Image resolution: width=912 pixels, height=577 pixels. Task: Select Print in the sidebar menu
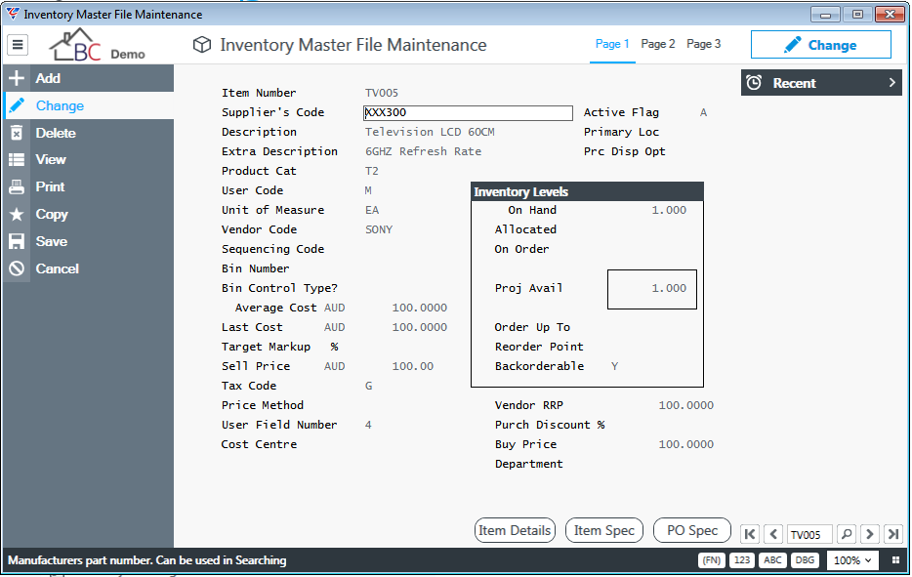click(89, 186)
